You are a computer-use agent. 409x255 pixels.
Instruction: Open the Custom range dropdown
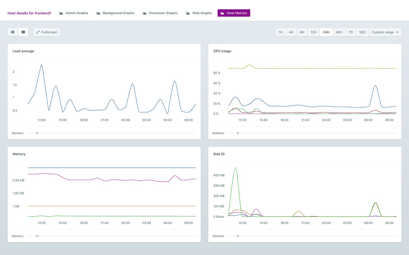[x=385, y=32]
